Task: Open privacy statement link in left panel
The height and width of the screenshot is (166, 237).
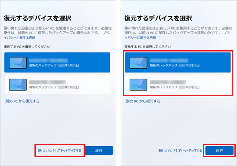Action: tap(19, 38)
